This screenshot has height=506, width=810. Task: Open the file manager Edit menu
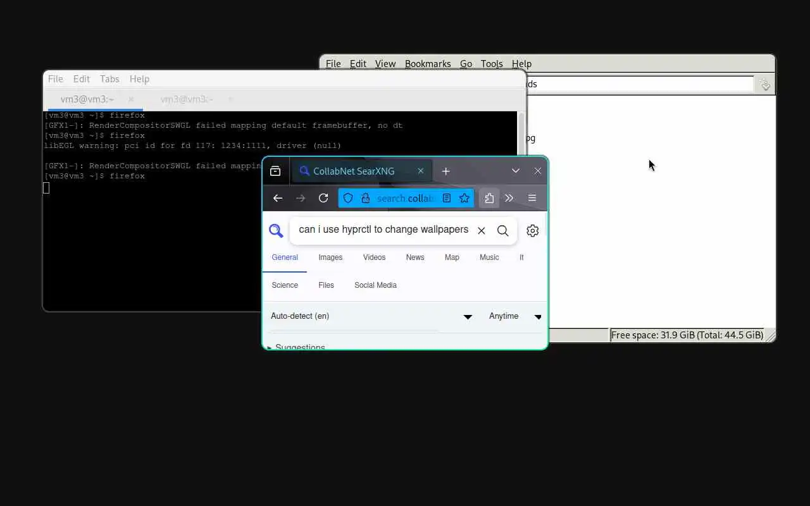358,64
